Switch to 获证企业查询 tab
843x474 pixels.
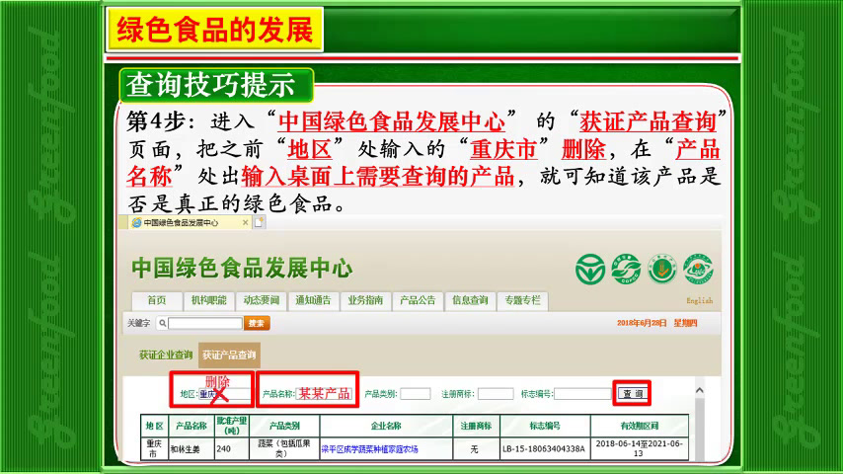[166, 355]
